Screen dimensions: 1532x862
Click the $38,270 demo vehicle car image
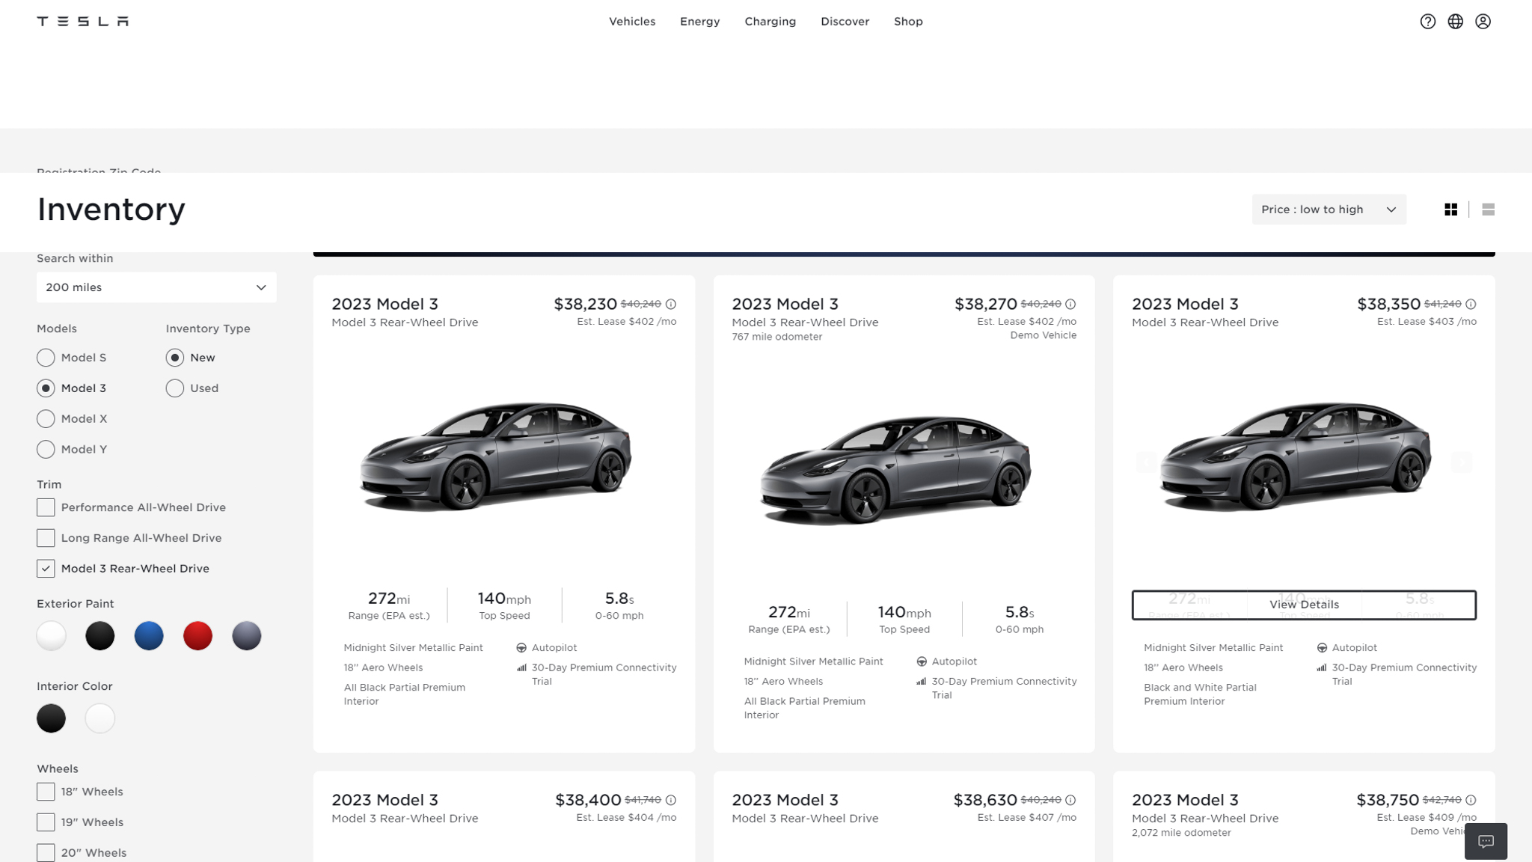[x=895, y=470]
